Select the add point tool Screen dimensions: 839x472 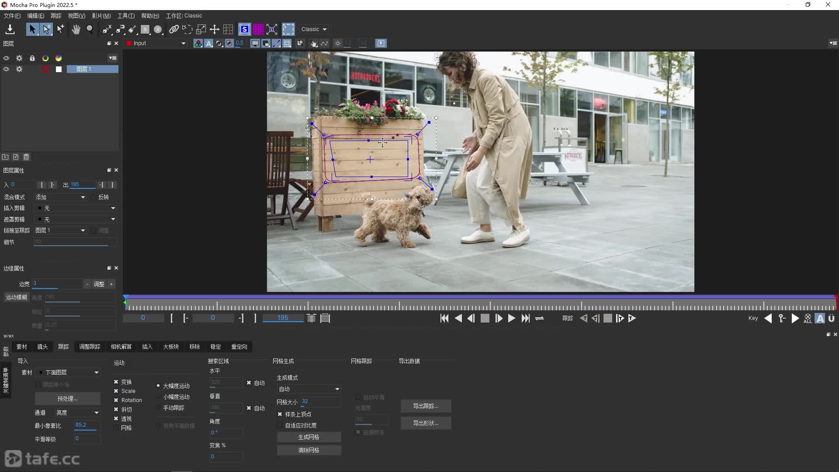click(x=61, y=29)
